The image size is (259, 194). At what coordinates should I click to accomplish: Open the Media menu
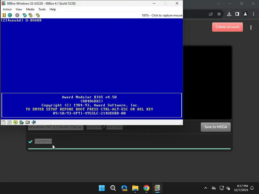coord(30,9)
